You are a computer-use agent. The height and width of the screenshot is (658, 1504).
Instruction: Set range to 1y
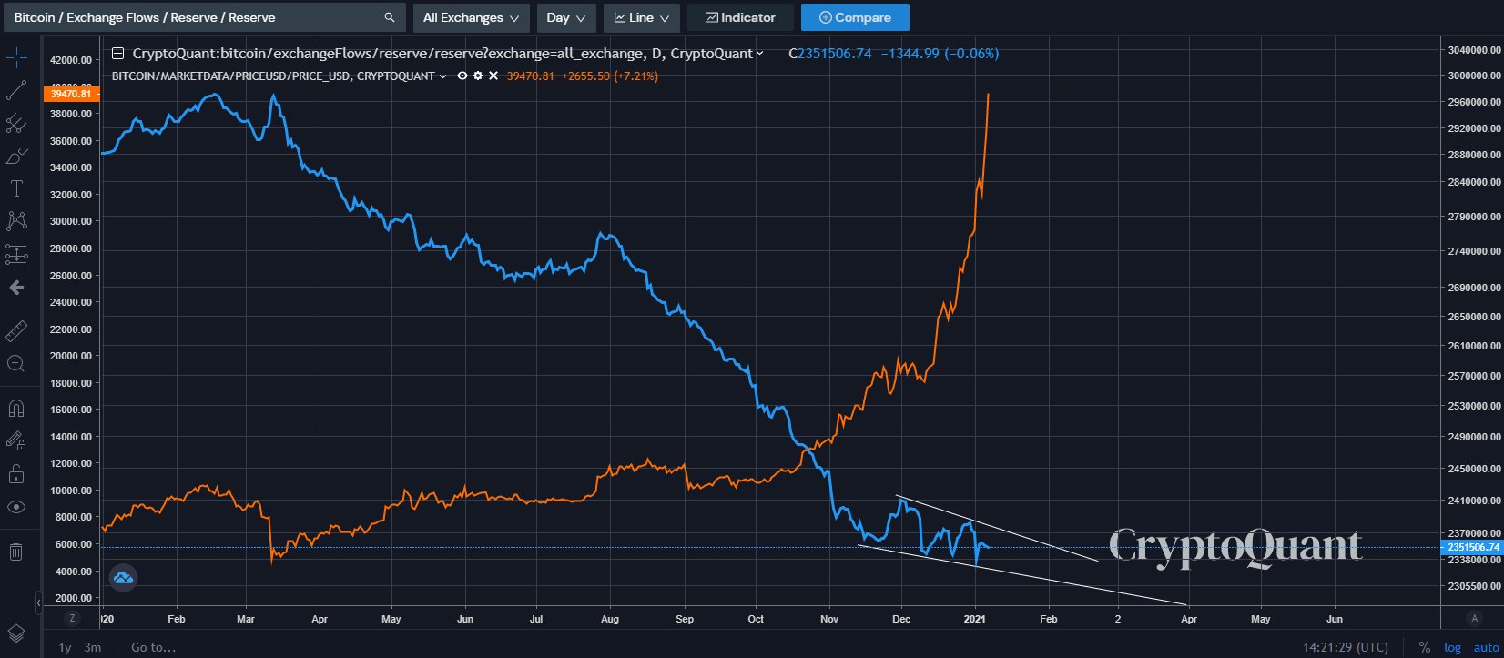pos(65,647)
